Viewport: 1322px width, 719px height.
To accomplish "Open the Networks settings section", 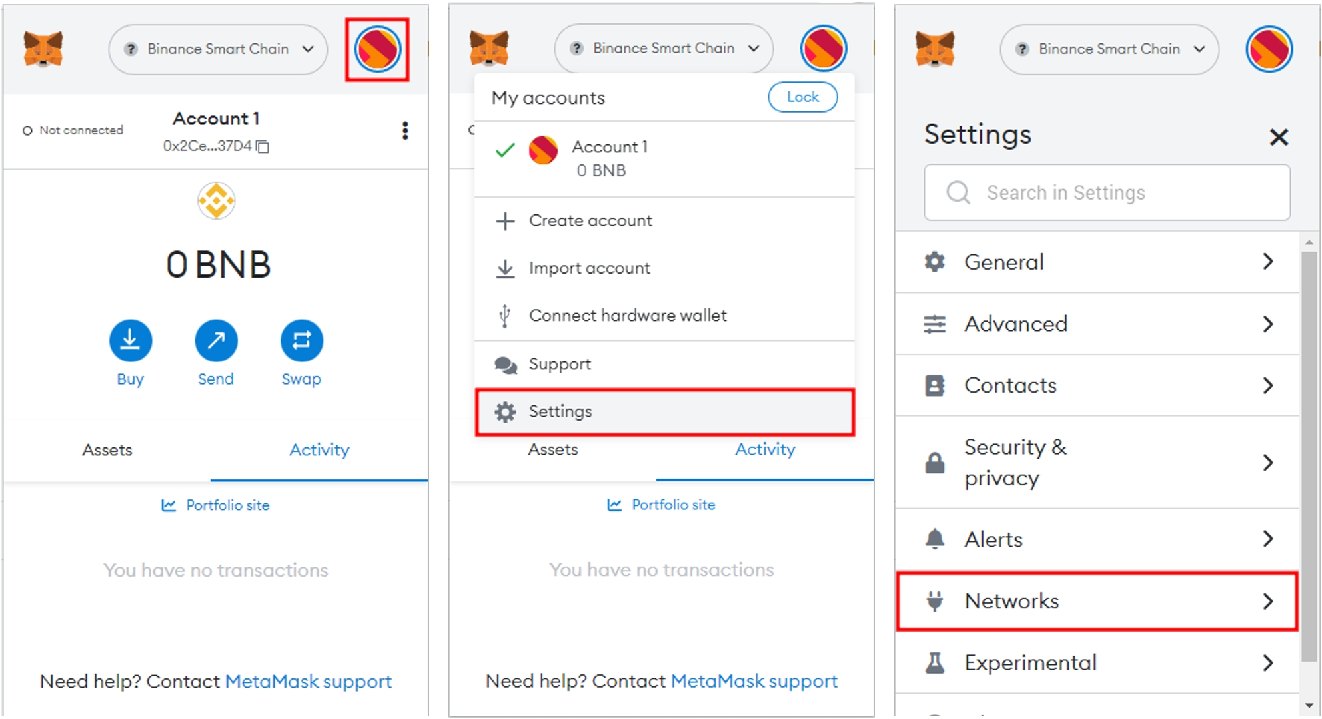I will point(1097,601).
